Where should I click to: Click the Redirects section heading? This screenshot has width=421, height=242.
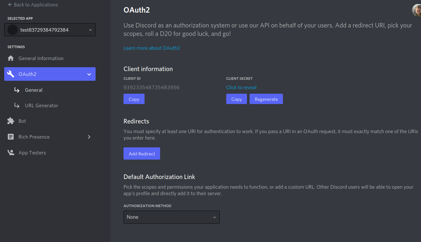[136, 121]
